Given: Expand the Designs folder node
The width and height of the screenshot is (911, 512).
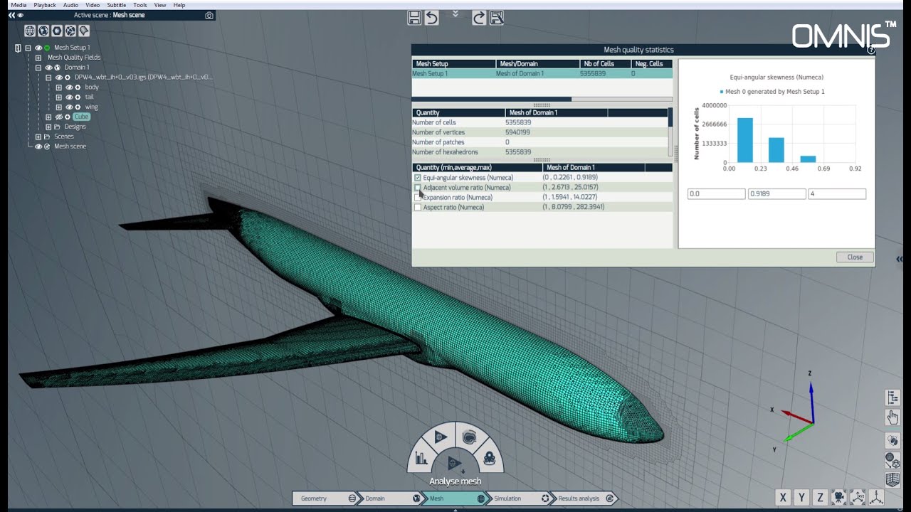Looking at the screenshot, I should click(x=48, y=127).
